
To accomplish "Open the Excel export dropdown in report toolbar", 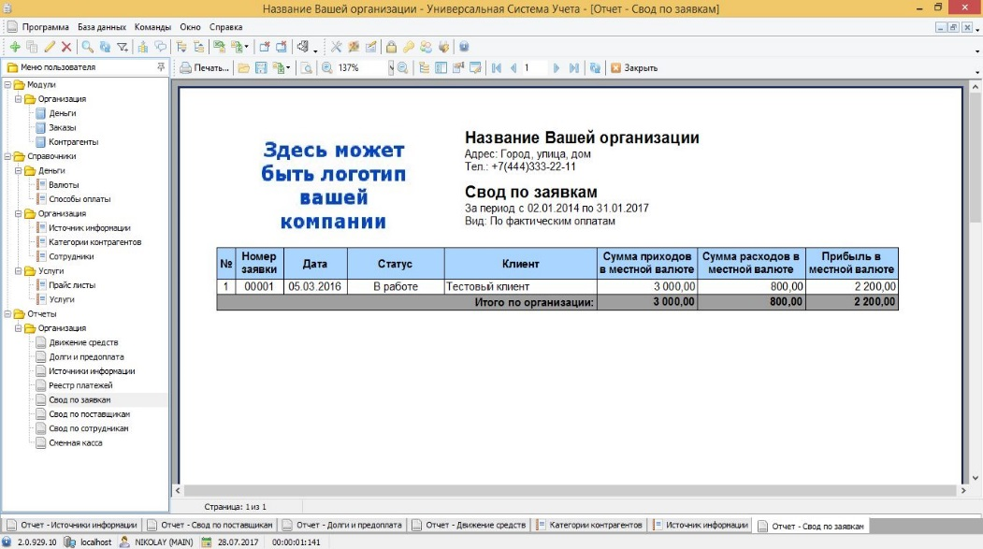I will click(x=288, y=67).
